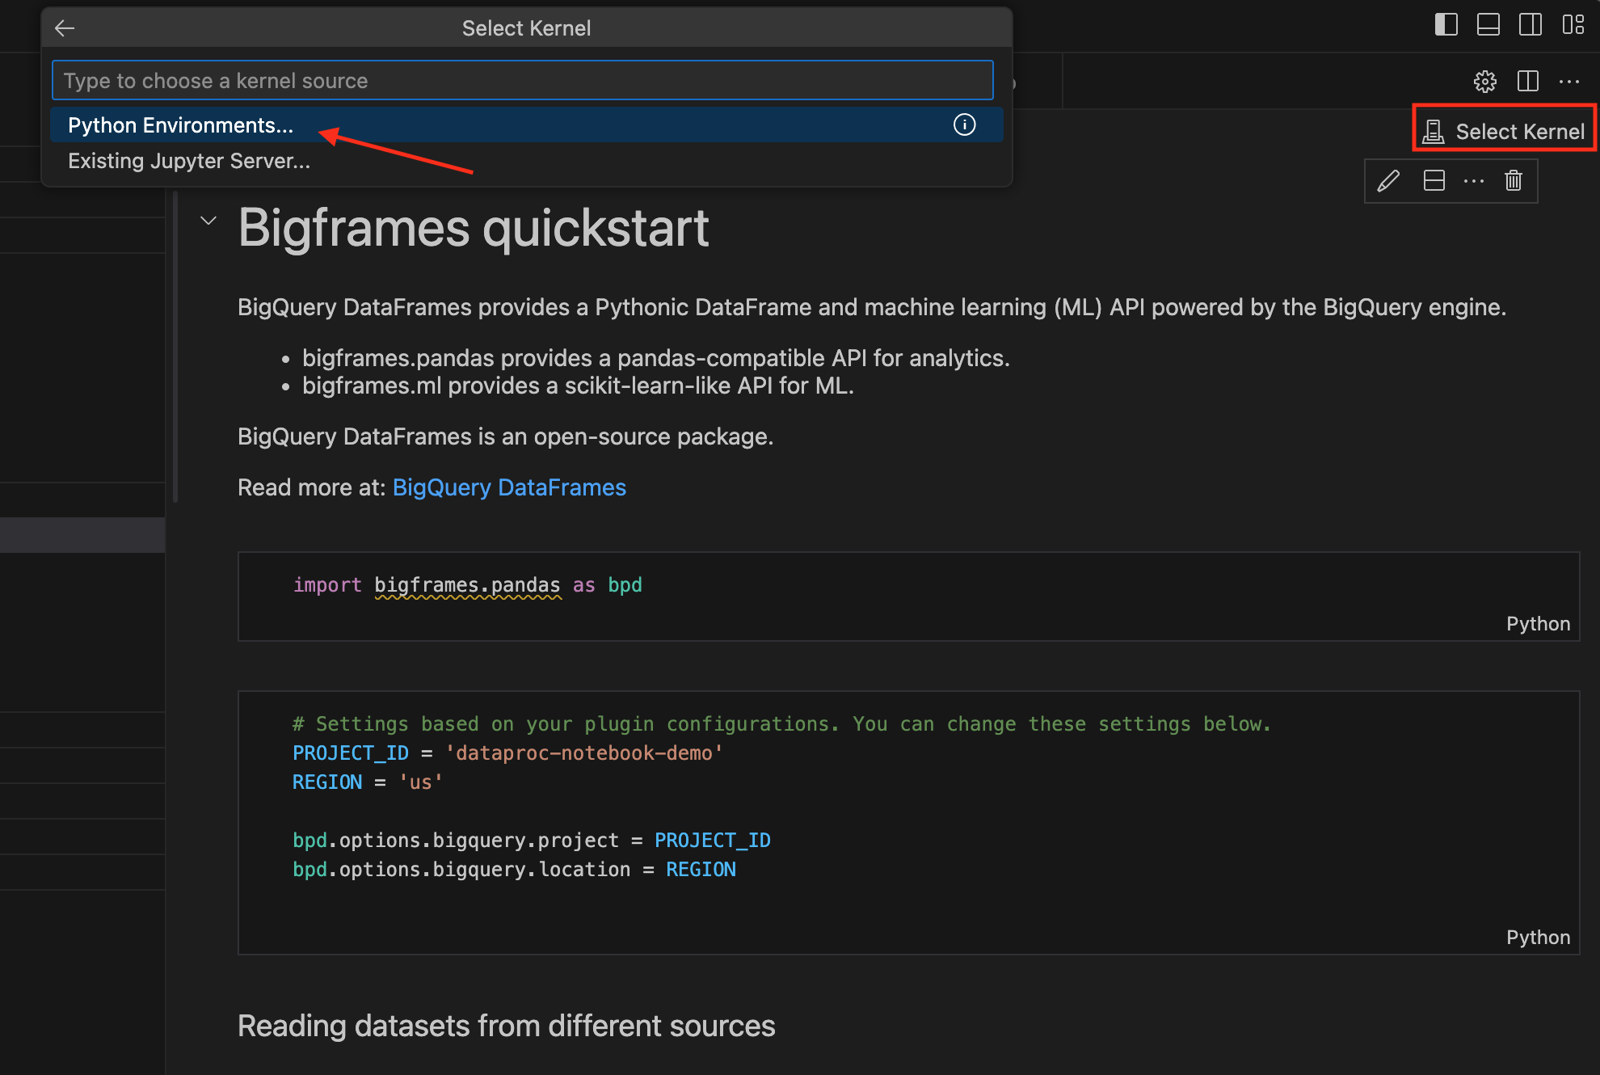This screenshot has height=1075, width=1600.
Task: Click the Select Kernel button
Action: pyautogui.click(x=1504, y=131)
